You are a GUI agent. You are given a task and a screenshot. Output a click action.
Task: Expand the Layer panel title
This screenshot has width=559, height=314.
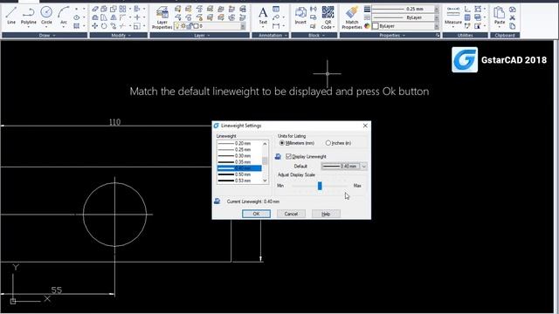click(199, 35)
